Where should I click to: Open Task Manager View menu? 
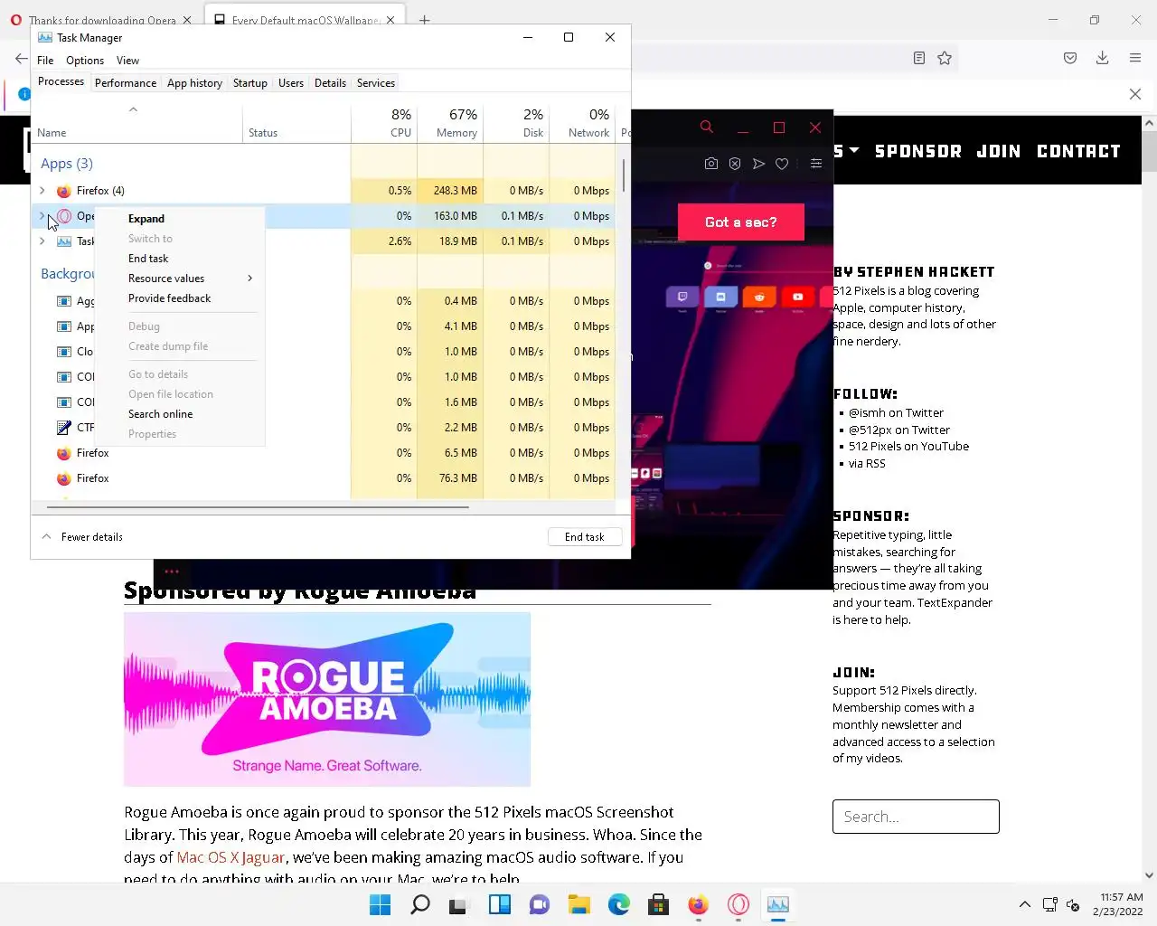click(x=127, y=61)
